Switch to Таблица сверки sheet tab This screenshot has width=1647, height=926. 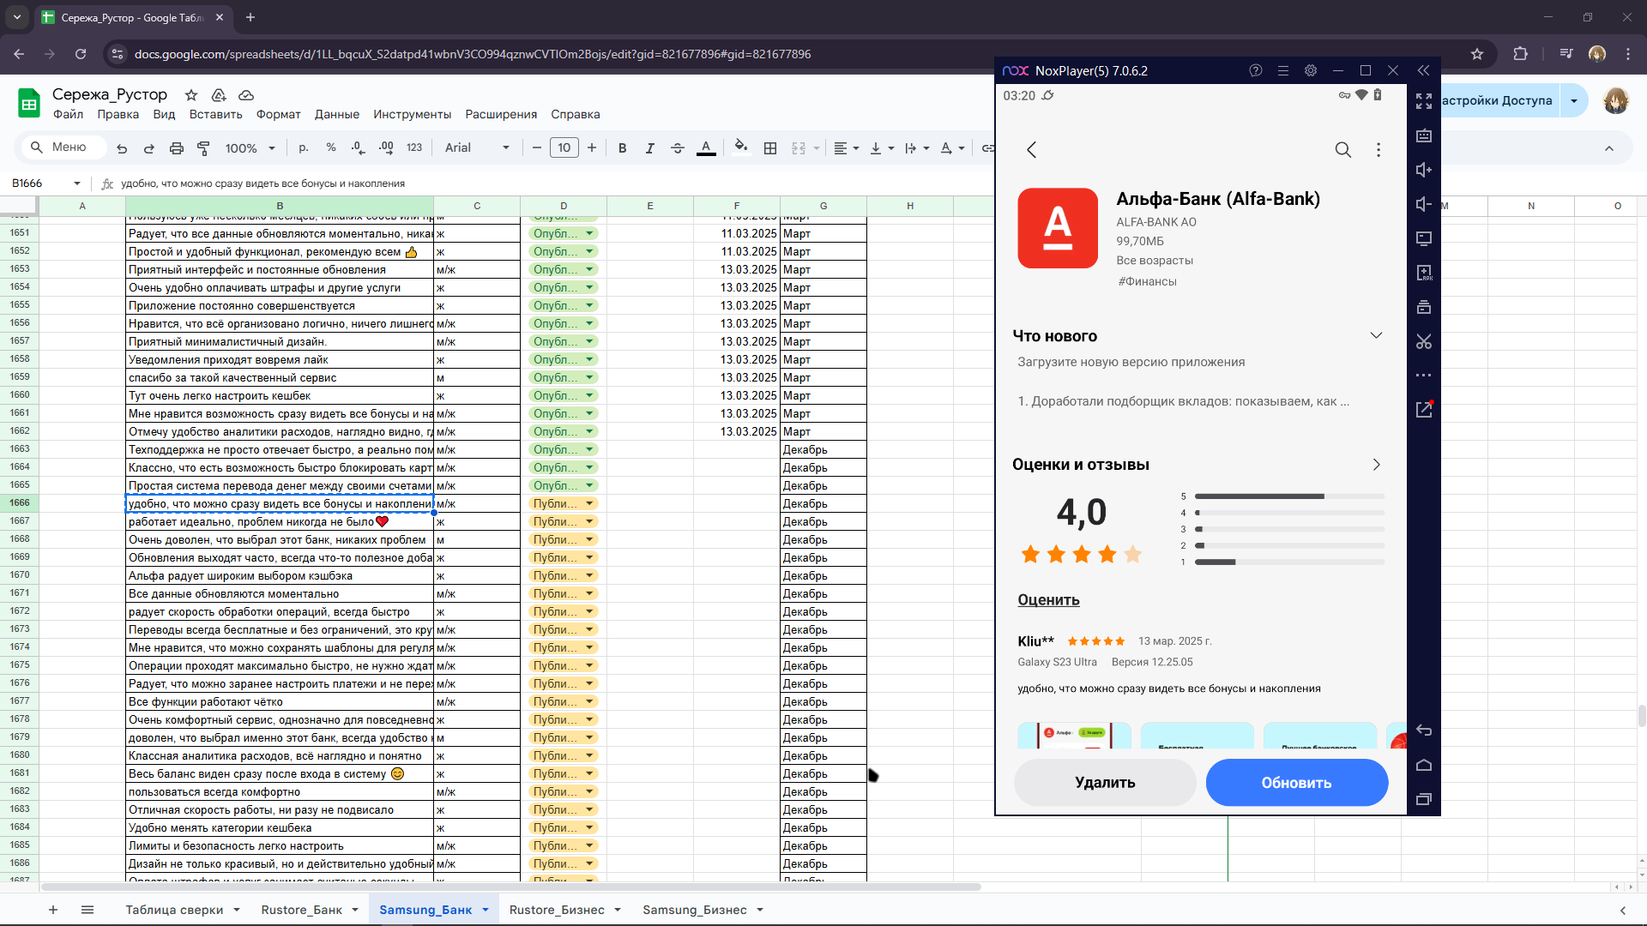coord(174,910)
